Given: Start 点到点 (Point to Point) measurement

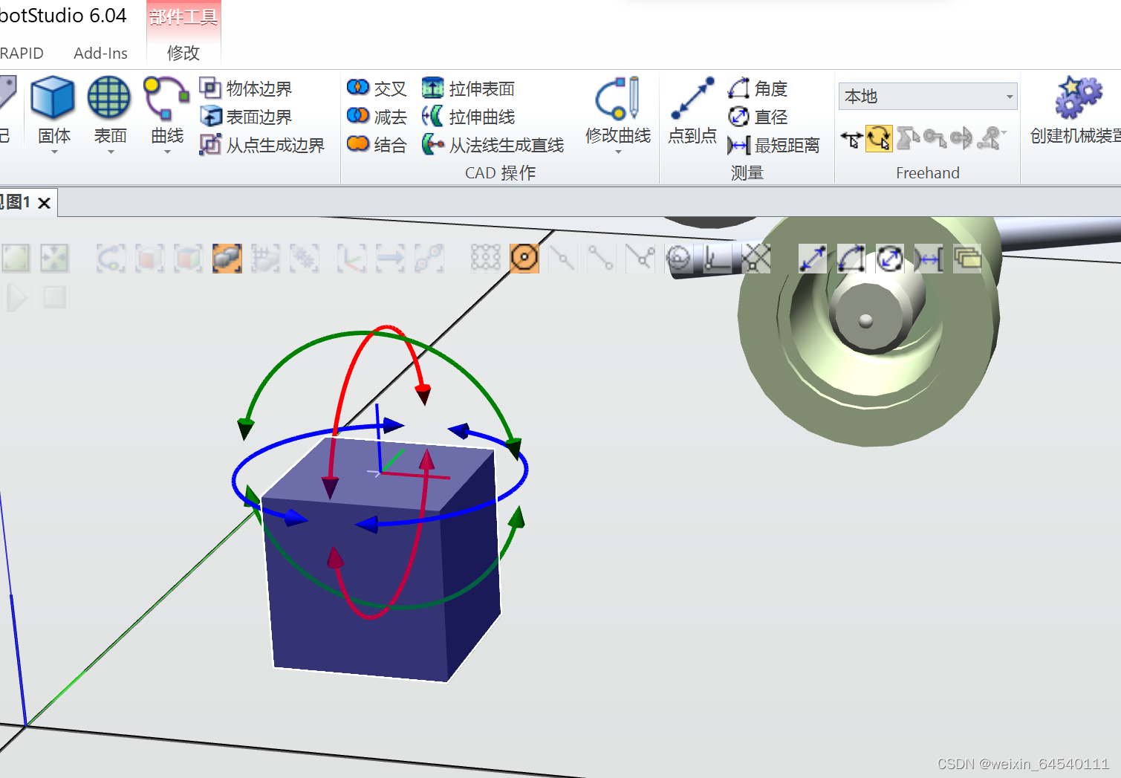Looking at the screenshot, I should [692, 110].
